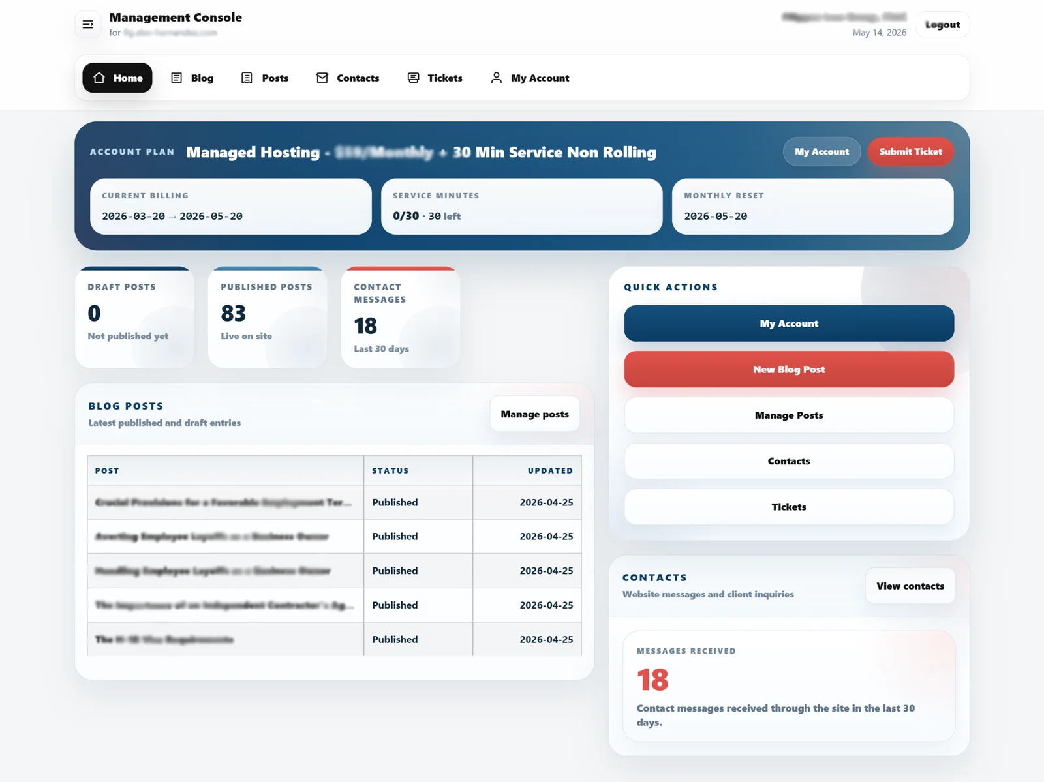
Task: Click the Service Minutes 0/30 value
Action: 406,216
